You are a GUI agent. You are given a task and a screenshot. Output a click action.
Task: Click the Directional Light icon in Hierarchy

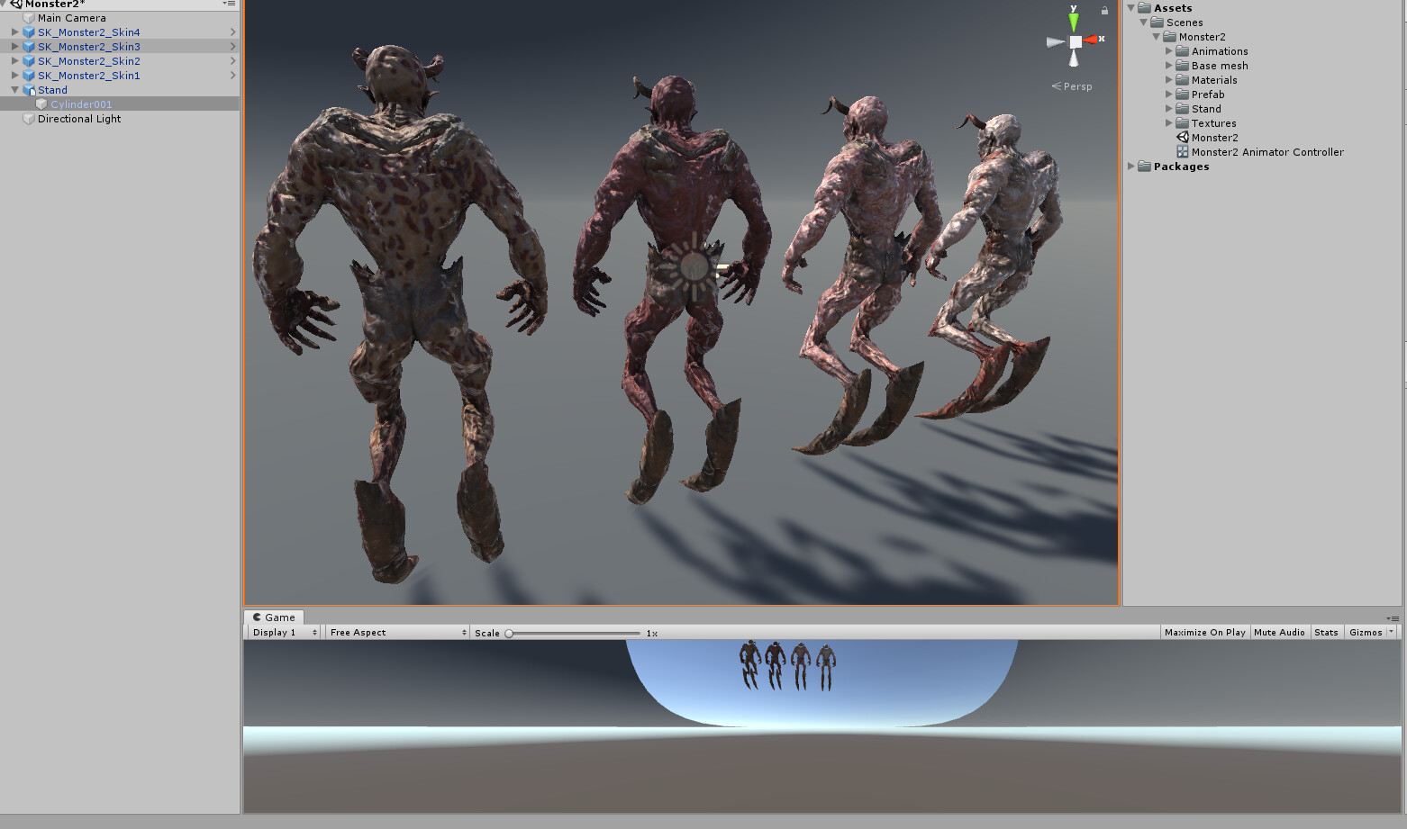click(x=28, y=118)
